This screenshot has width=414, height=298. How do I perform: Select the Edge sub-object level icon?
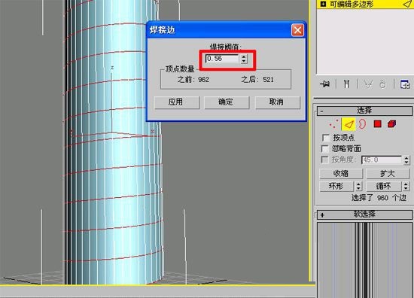[349, 124]
